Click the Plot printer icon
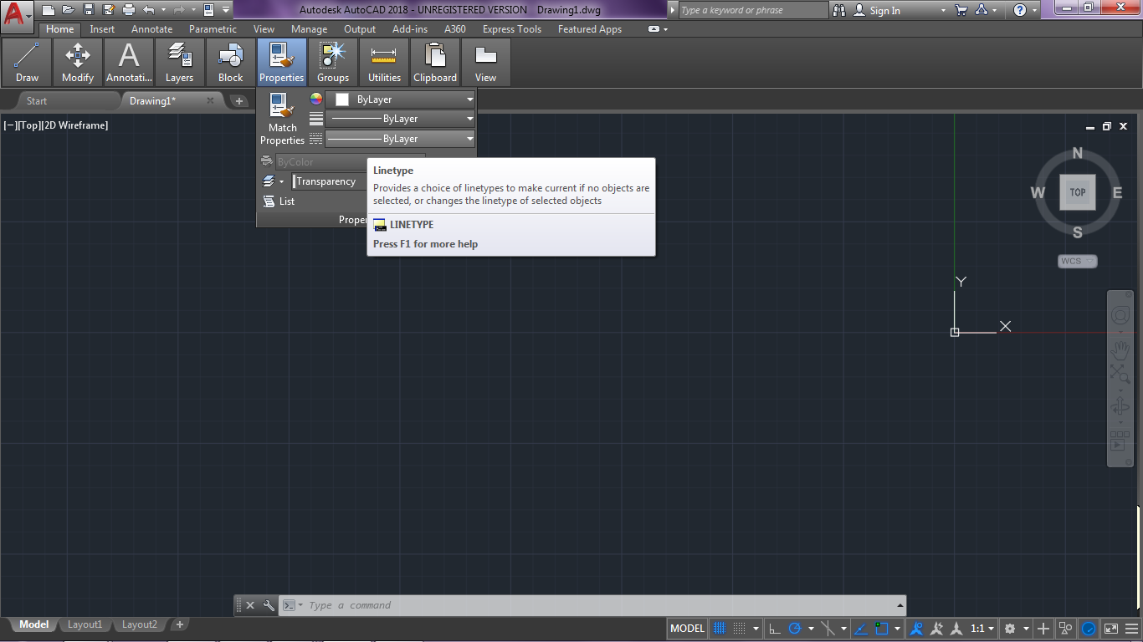 click(128, 10)
